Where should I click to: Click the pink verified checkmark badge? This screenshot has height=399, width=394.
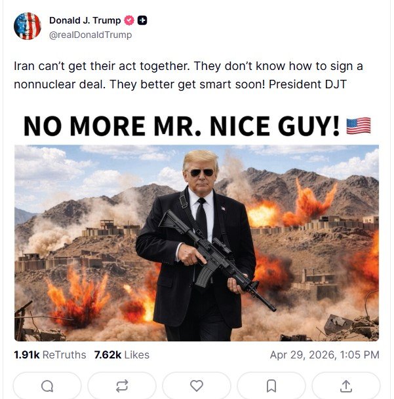pyautogui.click(x=129, y=21)
